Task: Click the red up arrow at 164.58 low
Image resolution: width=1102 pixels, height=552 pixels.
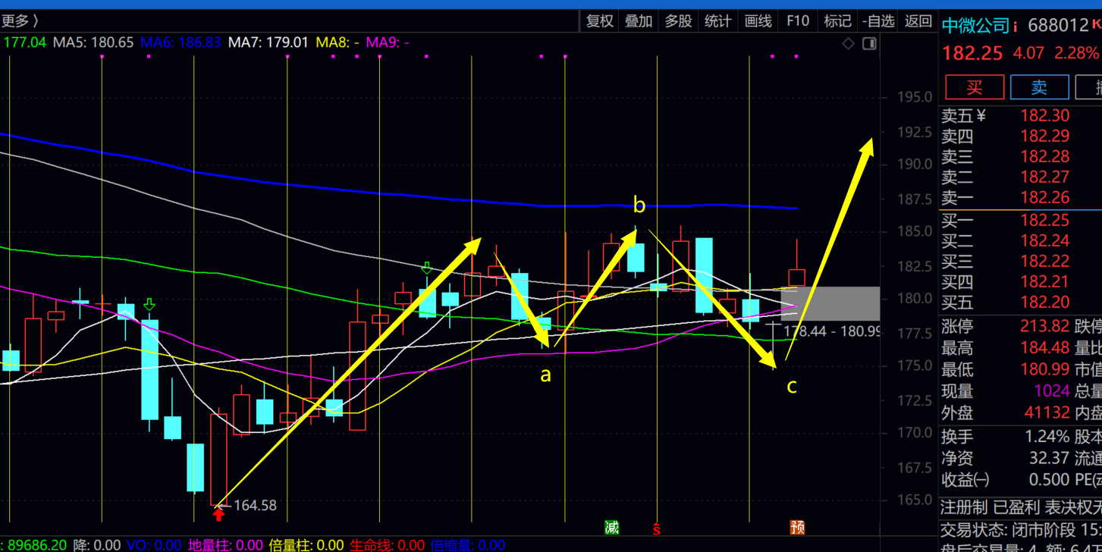Action: 218,515
